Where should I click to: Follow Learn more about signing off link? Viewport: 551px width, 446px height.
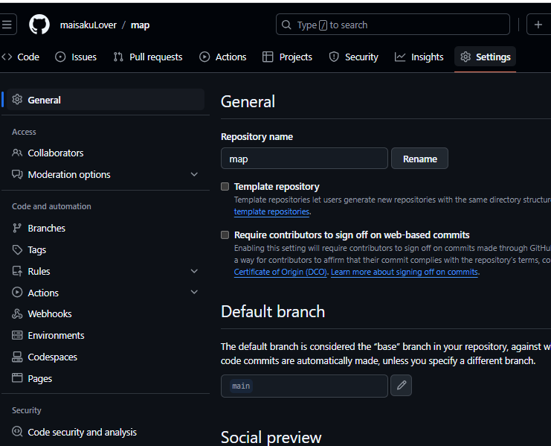(404, 273)
